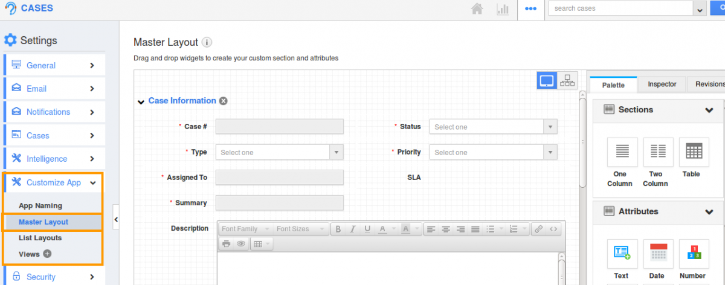
Task: Click the info icon beside Master Layout
Action: pyautogui.click(x=207, y=42)
